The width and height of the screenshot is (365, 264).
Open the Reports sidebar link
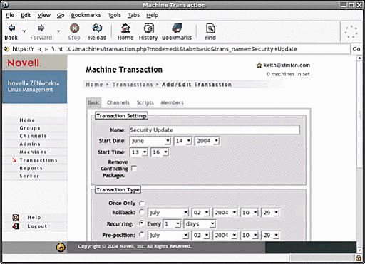click(31, 168)
